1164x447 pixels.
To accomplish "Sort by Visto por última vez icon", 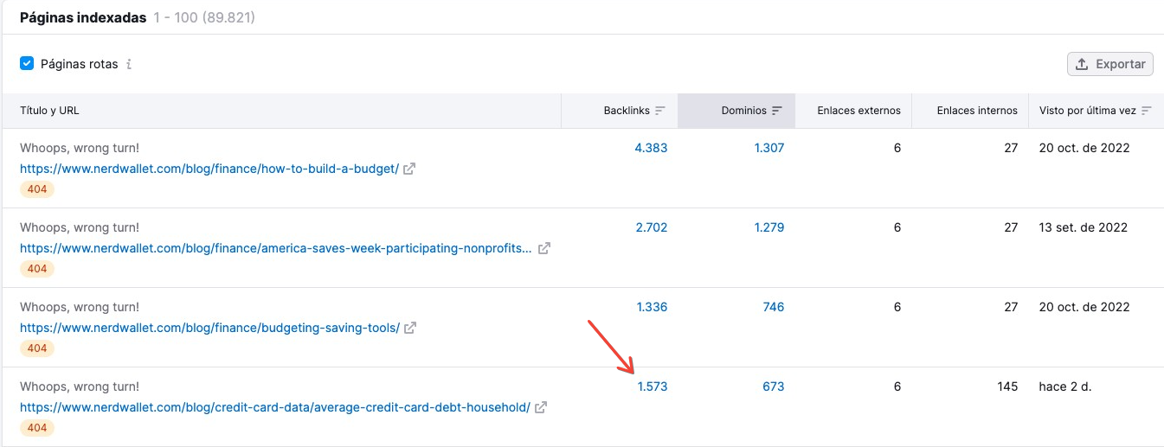I will click(x=1147, y=111).
